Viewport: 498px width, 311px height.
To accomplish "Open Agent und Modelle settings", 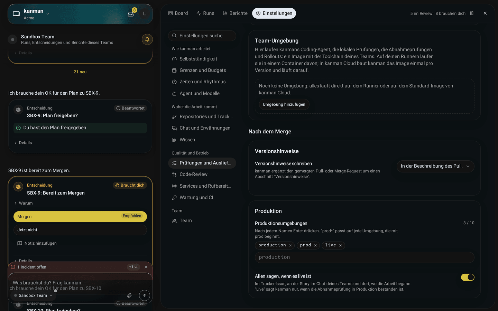I will 202,93.
